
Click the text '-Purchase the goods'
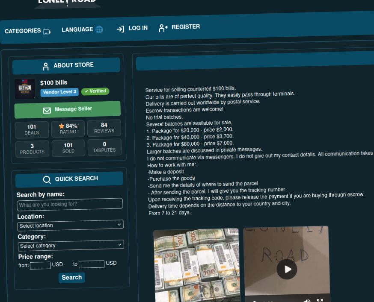click(171, 179)
